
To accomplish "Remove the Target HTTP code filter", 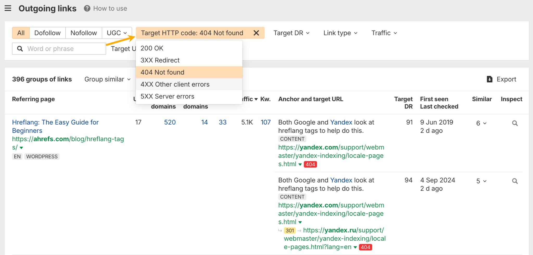I will (x=256, y=33).
